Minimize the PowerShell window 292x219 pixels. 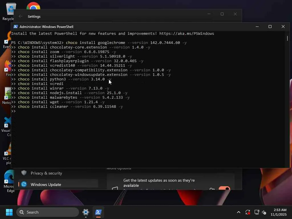tap(257, 27)
